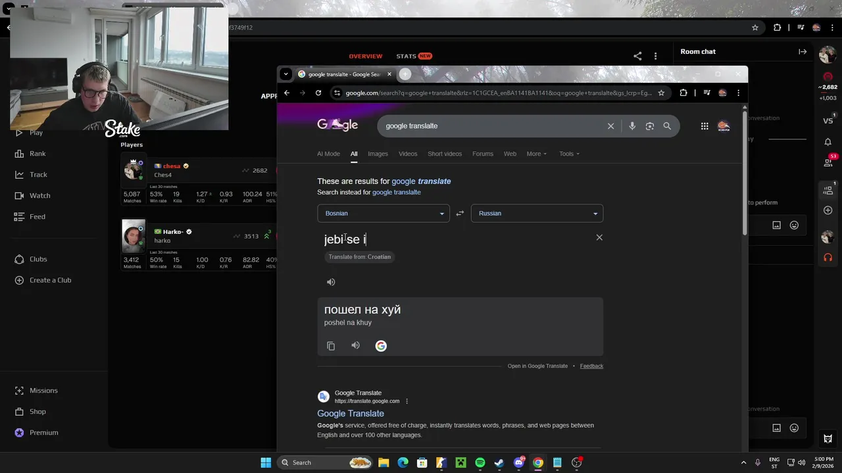Open source language Bosnian dropdown
The height and width of the screenshot is (473, 842).
tap(384, 214)
